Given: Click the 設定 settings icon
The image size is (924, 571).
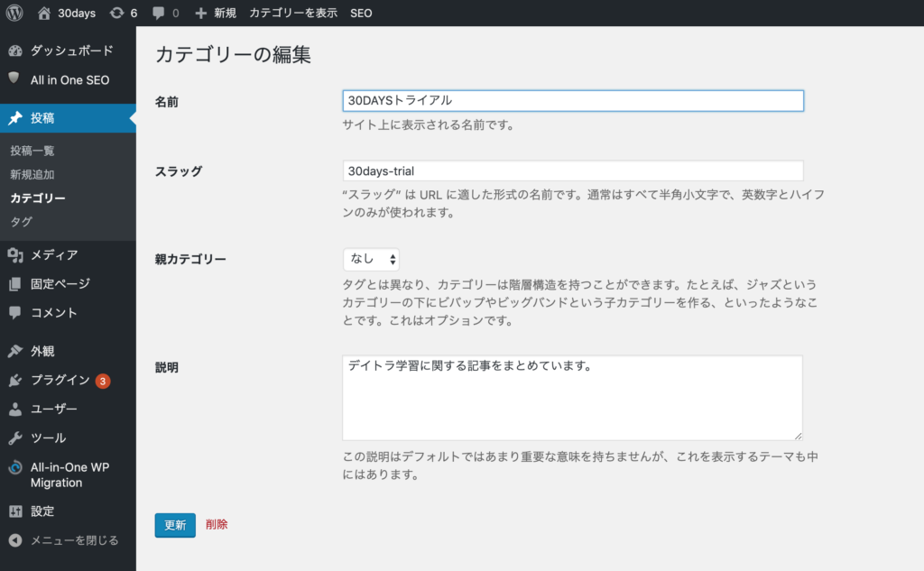Looking at the screenshot, I should pos(15,511).
